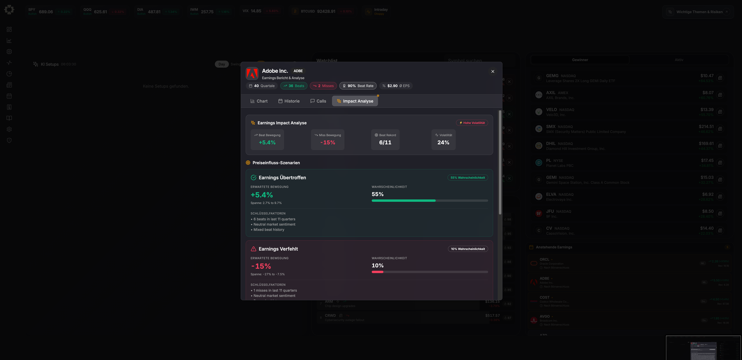Expand Wichtige Themen & Risiken panel

(x=698, y=12)
